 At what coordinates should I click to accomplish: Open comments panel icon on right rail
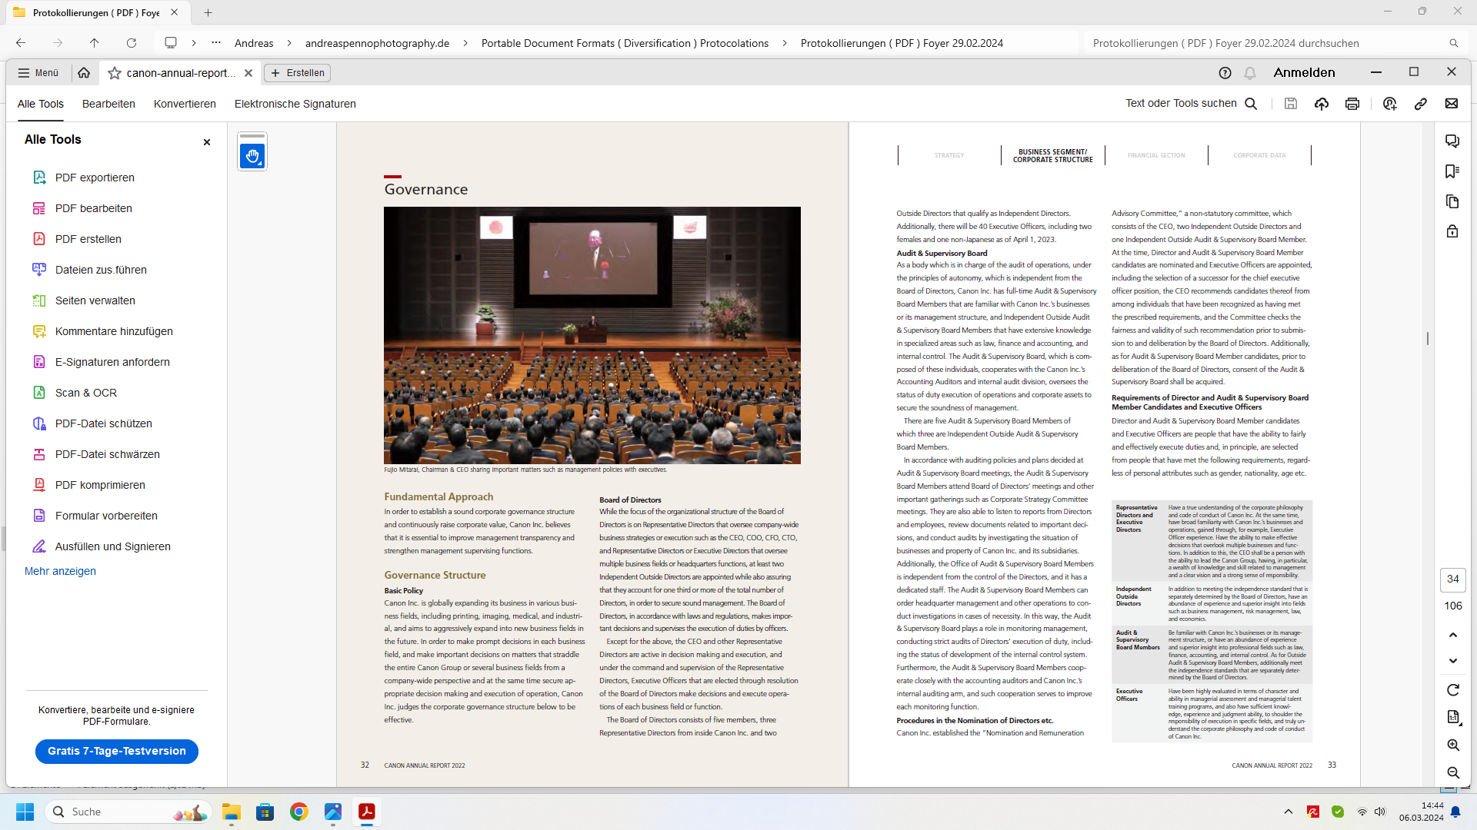click(x=1452, y=141)
